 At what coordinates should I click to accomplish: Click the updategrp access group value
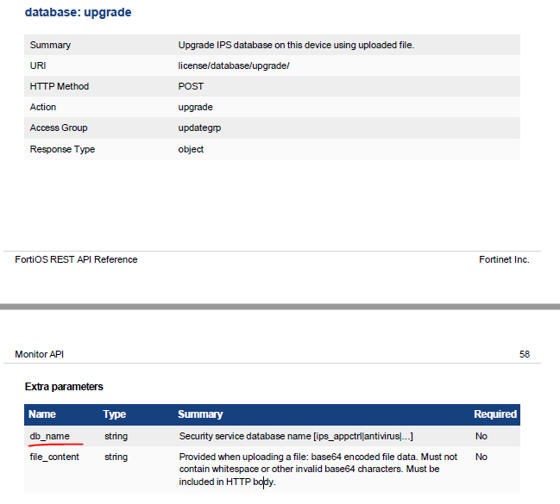pos(199,128)
